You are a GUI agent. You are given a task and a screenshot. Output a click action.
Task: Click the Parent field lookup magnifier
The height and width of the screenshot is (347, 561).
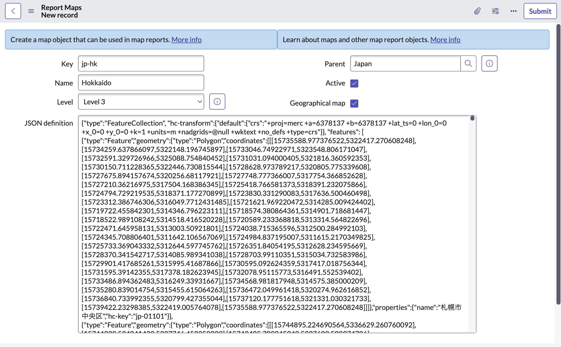tap(468, 63)
